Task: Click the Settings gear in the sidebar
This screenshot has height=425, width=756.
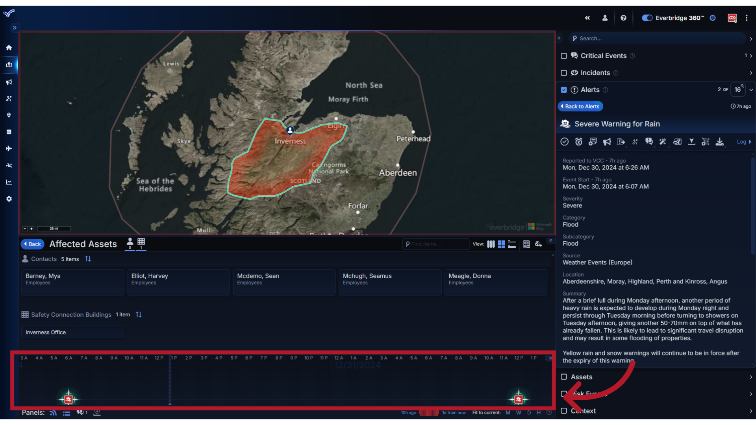Action: [x=9, y=199]
